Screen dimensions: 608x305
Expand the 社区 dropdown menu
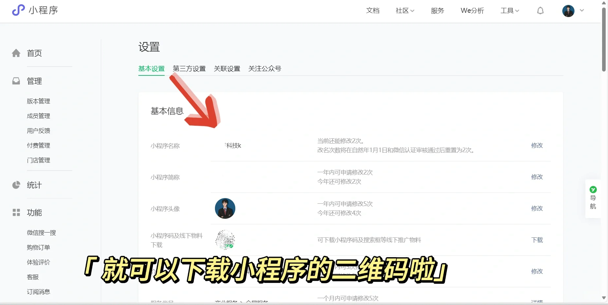point(405,11)
